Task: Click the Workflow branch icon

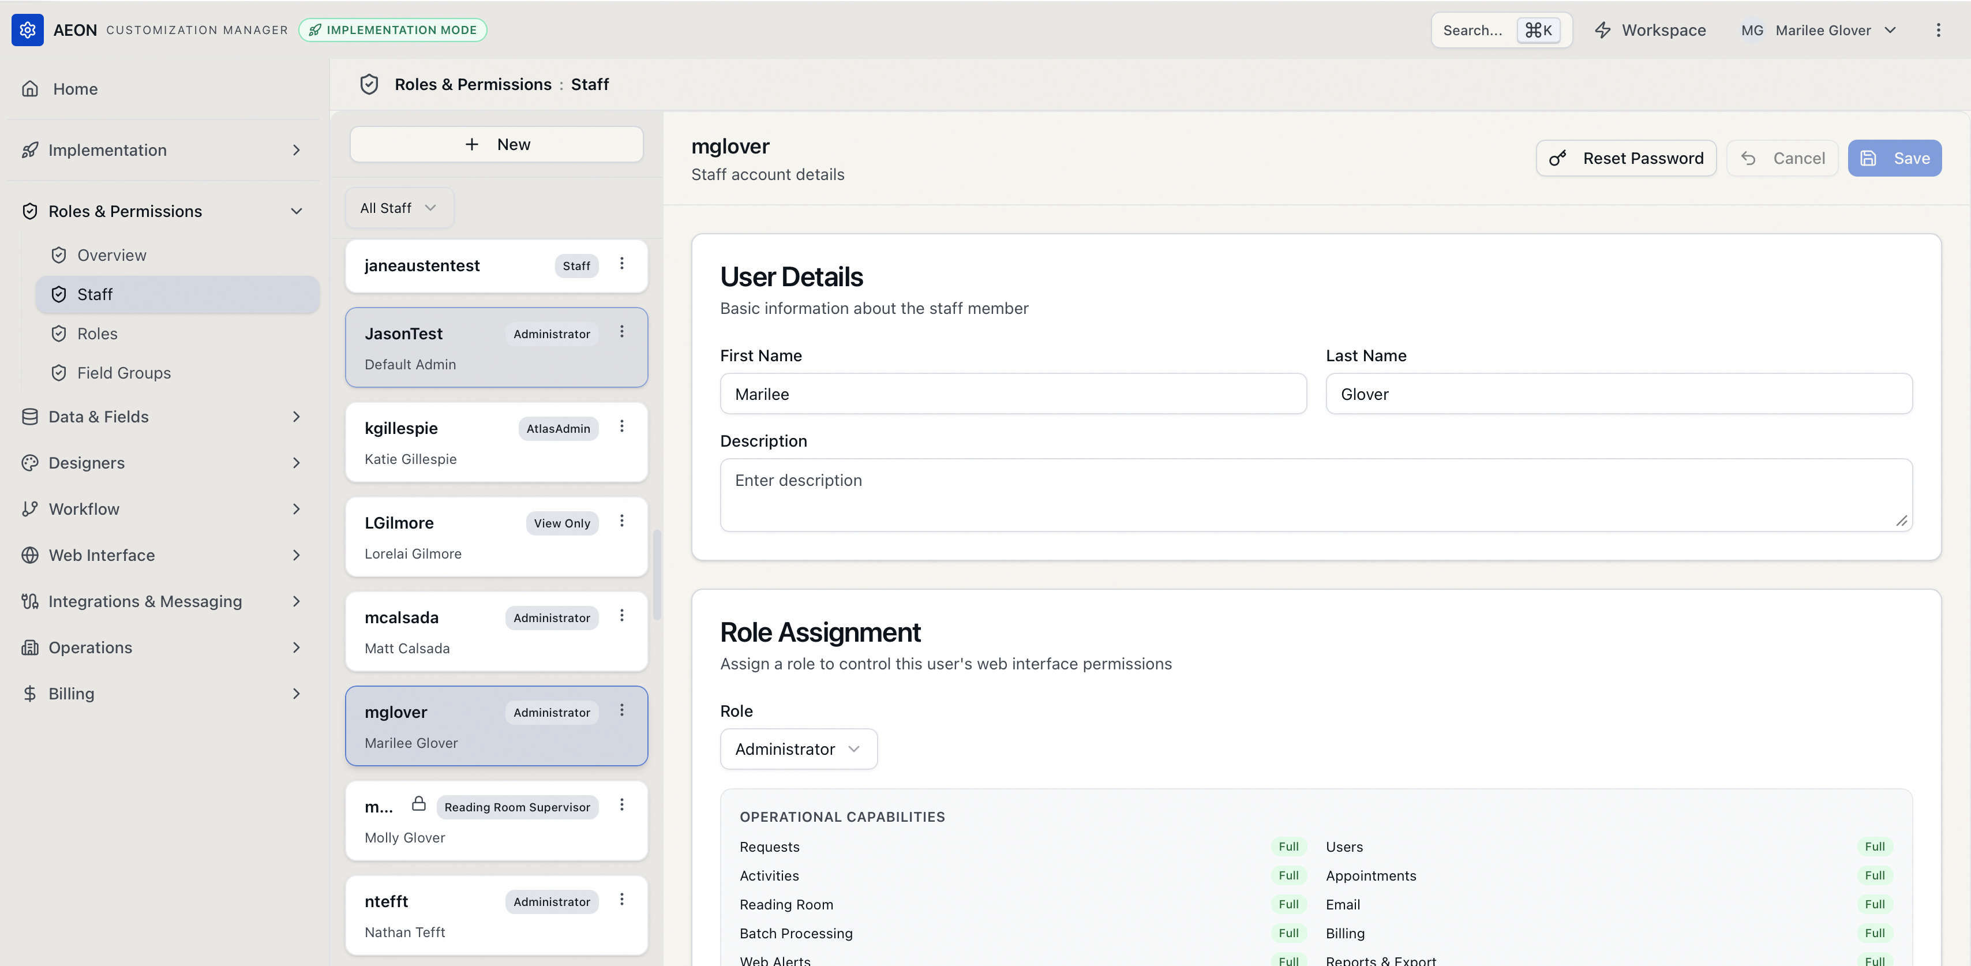Action: pyautogui.click(x=30, y=509)
